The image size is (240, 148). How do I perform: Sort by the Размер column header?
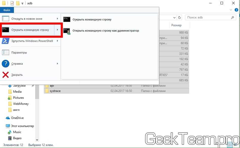click(x=176, y=25)
